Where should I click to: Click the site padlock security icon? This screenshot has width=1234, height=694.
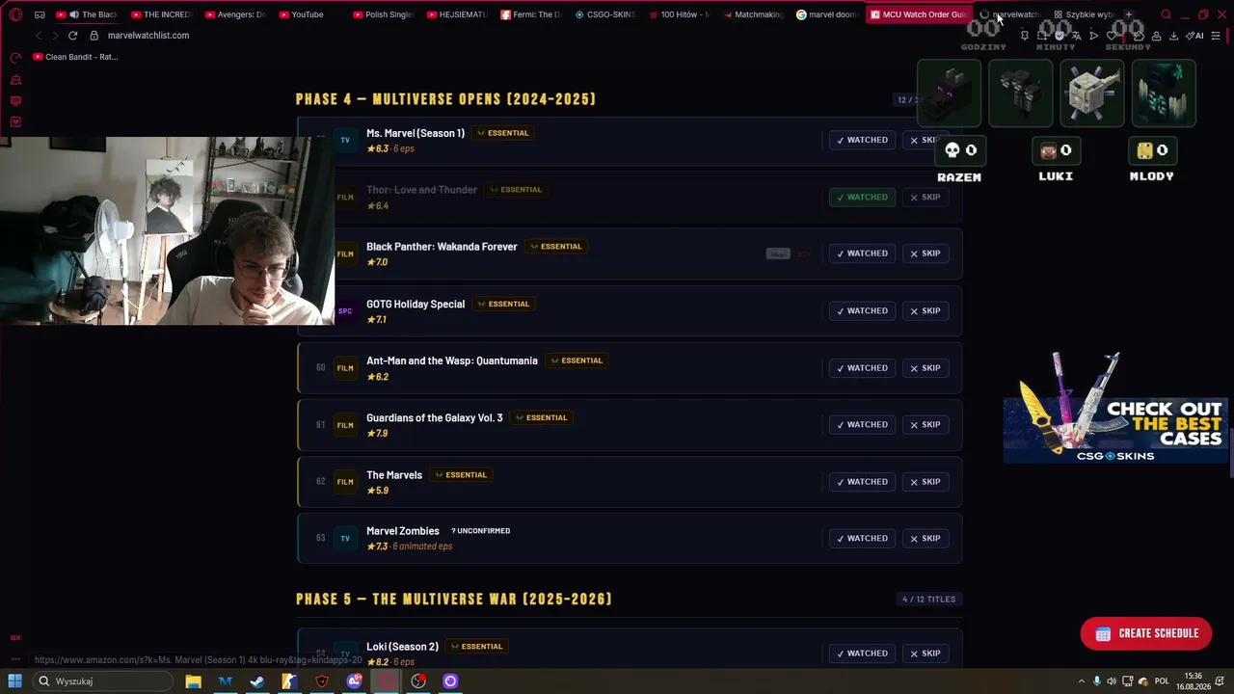(x=94, y=36)
